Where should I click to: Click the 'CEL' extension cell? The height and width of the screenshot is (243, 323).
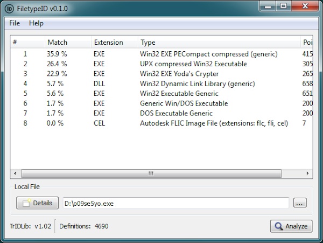[99, 123]
